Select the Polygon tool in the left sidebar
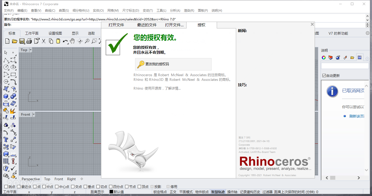Viewport: 372px width, 196px height. 6,82
